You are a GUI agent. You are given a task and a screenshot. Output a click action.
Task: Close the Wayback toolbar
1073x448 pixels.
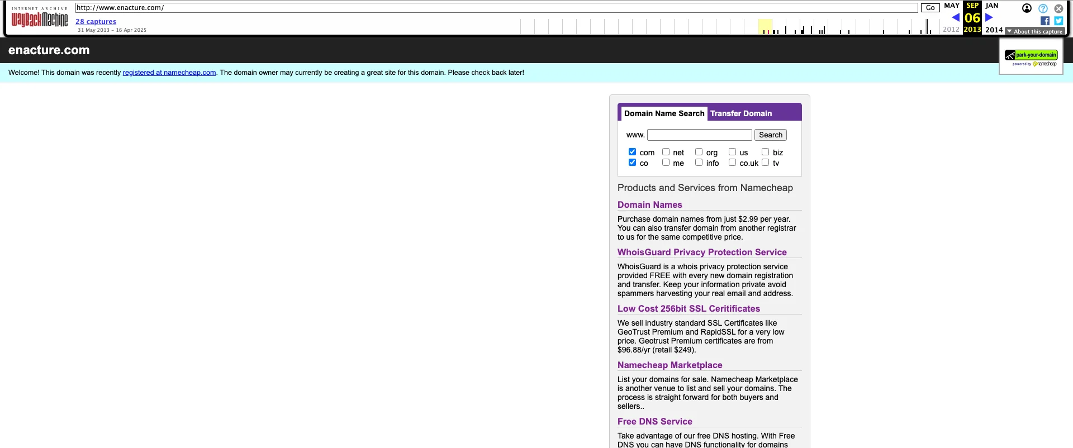coord(1058,8)
